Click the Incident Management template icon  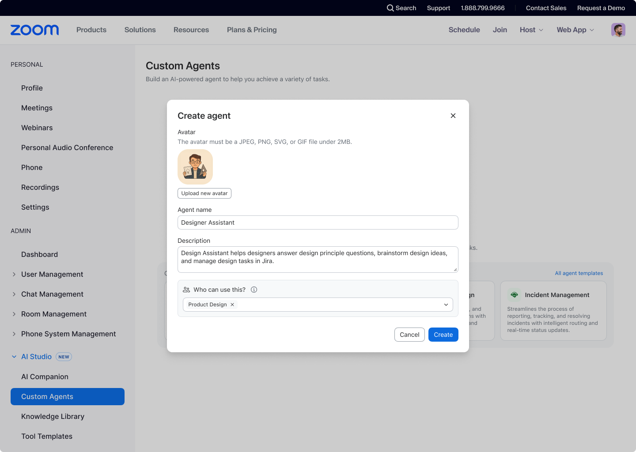[514, 294]
